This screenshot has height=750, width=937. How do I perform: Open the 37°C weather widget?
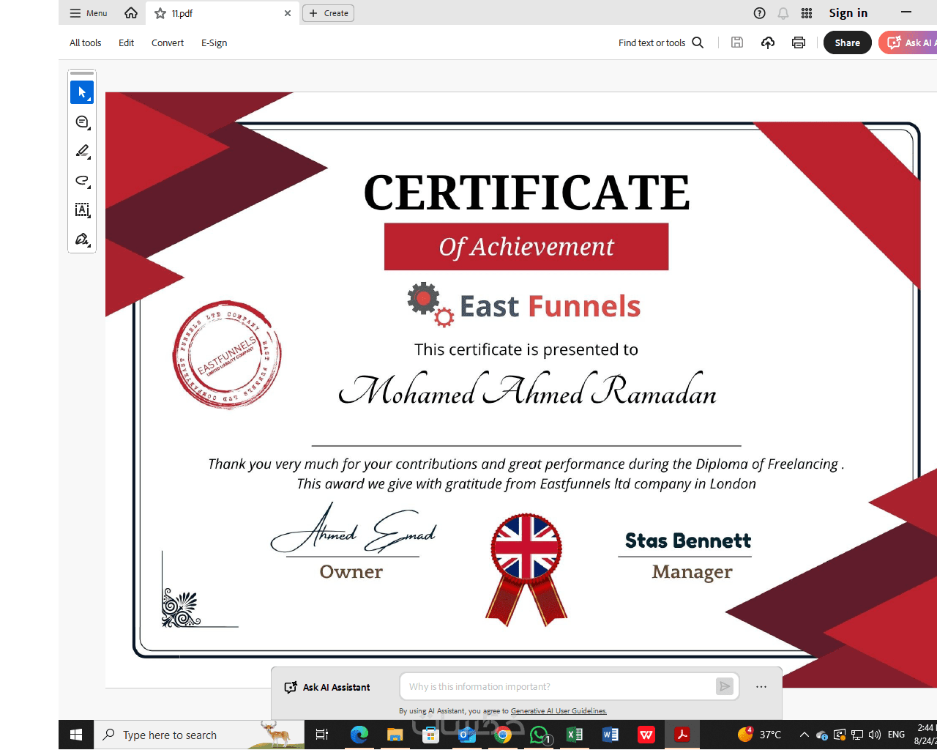pos(759,735)
